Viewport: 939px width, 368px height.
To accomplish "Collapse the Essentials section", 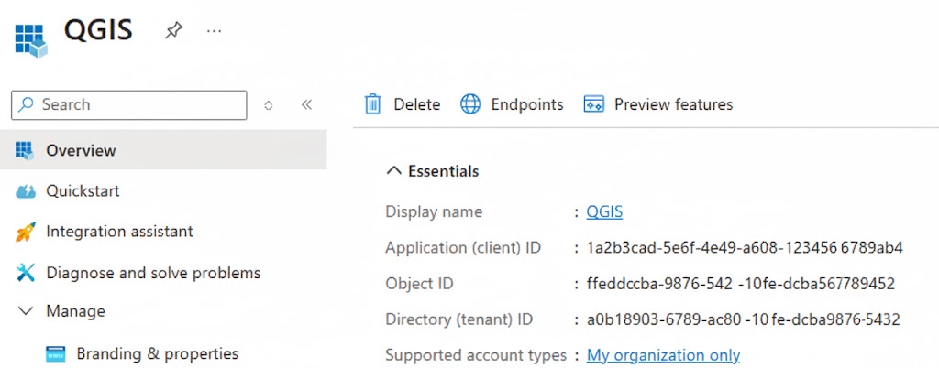I will click(393, 171).
